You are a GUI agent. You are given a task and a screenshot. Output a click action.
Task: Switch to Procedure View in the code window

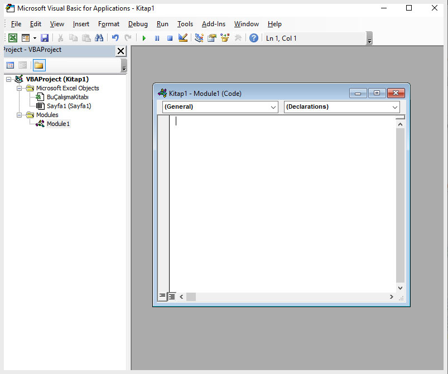tap(162, 297)
